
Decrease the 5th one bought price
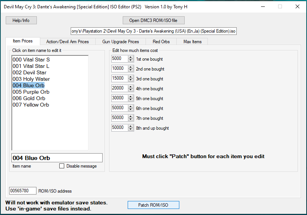131,100
